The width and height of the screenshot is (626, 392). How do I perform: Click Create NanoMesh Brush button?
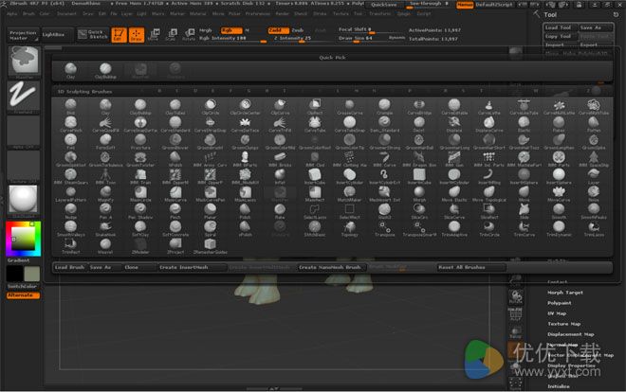[330, 267]
